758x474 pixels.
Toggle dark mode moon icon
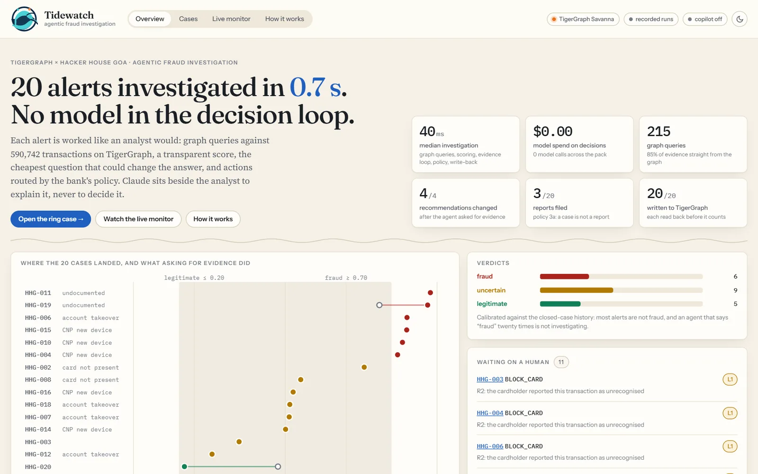point(740,19)
